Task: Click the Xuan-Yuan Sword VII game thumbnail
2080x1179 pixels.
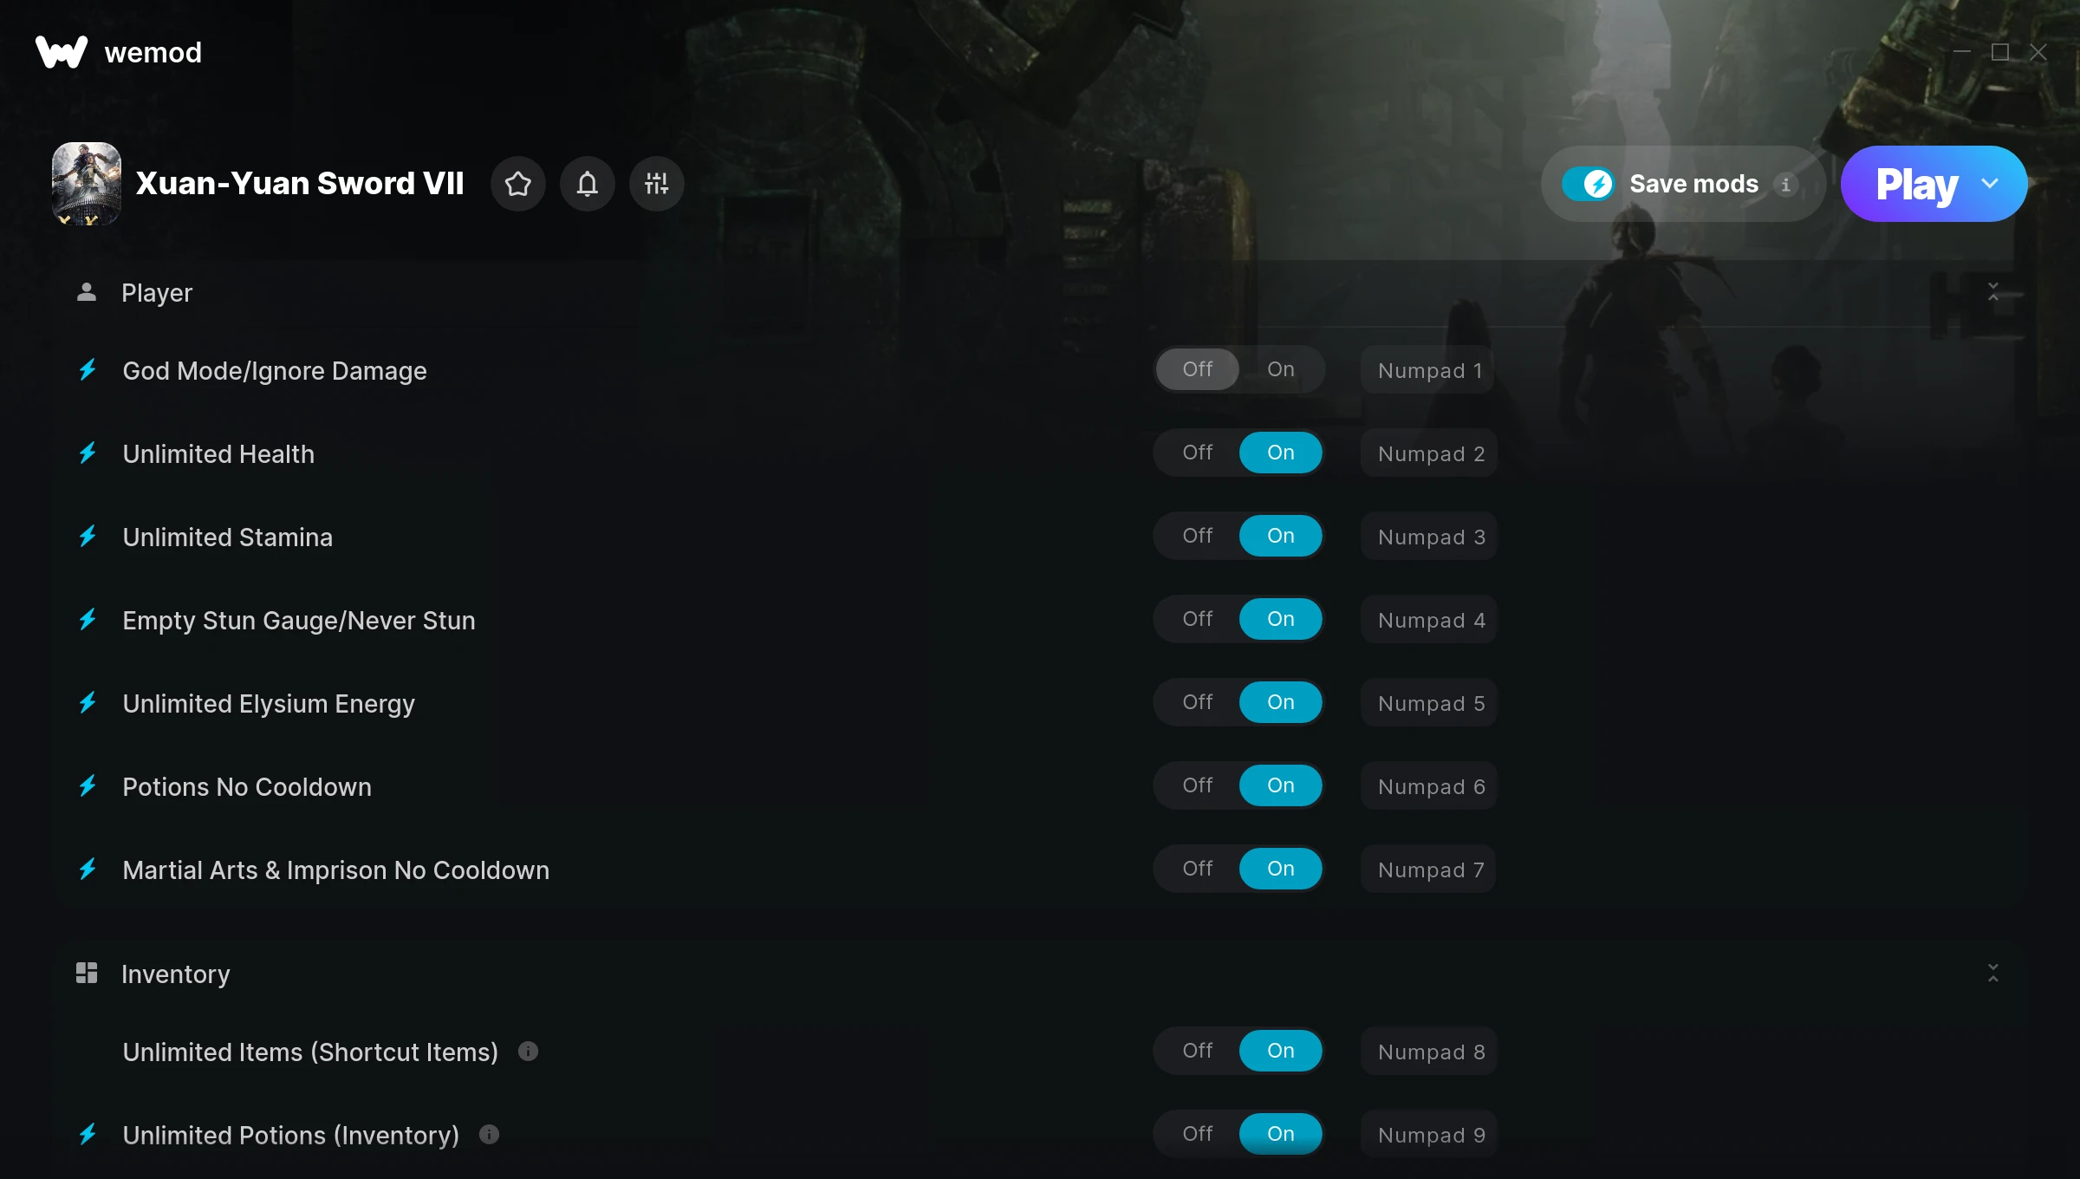Action: pyautogui.click(x=86, y=184)
